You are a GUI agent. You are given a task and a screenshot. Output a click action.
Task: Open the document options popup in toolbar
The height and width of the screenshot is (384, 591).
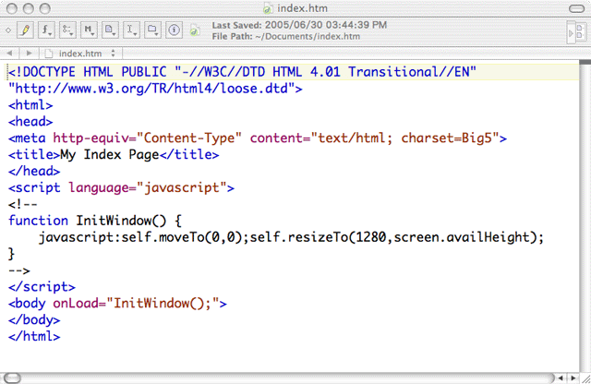pyautogui.click(x=110, y=30)
